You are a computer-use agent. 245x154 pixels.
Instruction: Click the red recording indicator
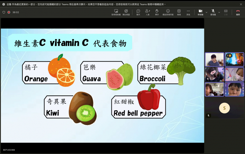tap(9, 12)
